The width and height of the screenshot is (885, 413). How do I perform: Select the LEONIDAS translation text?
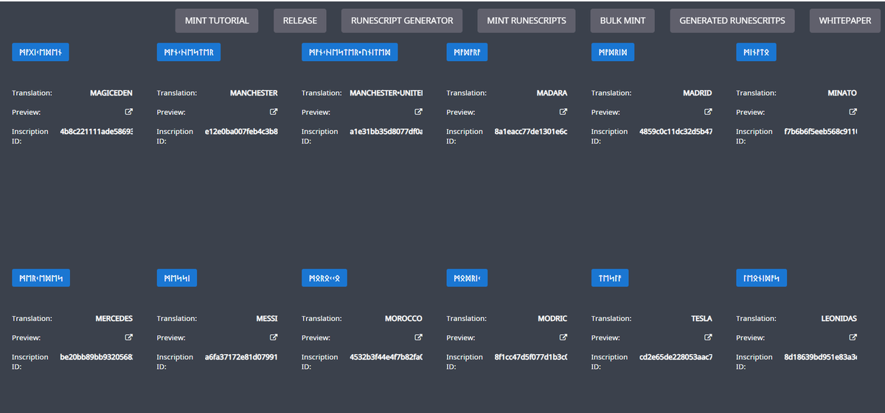[839, 319]
